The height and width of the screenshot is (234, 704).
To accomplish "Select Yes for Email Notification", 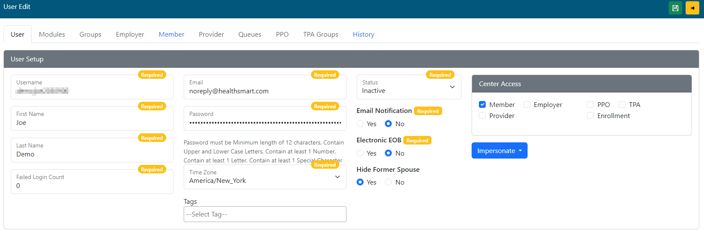I will tap(360, 124).
